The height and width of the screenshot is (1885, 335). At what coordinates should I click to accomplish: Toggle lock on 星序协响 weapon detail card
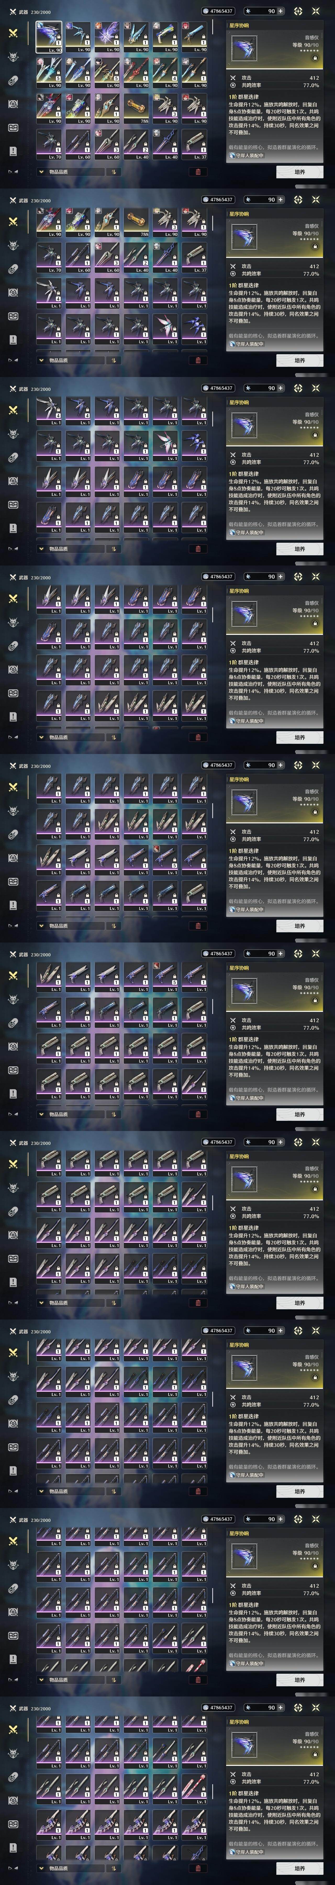(315, 58)
